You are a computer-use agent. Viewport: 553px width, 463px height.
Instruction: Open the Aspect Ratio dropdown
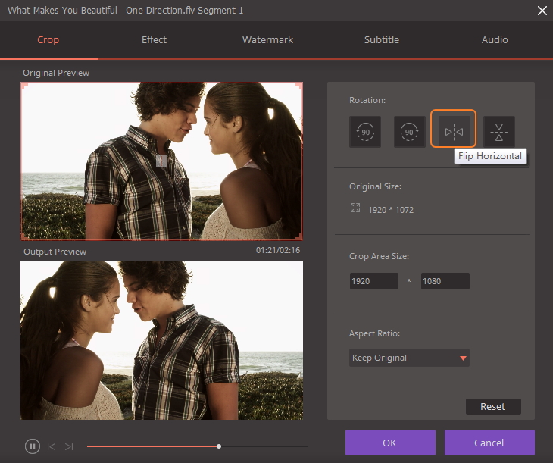[409, 358]
